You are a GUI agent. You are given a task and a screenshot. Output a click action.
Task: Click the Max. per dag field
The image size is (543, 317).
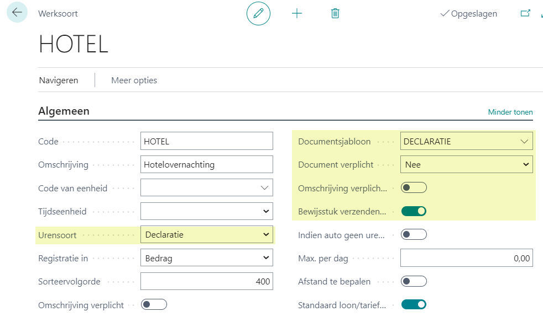click(x=466, y=258)
